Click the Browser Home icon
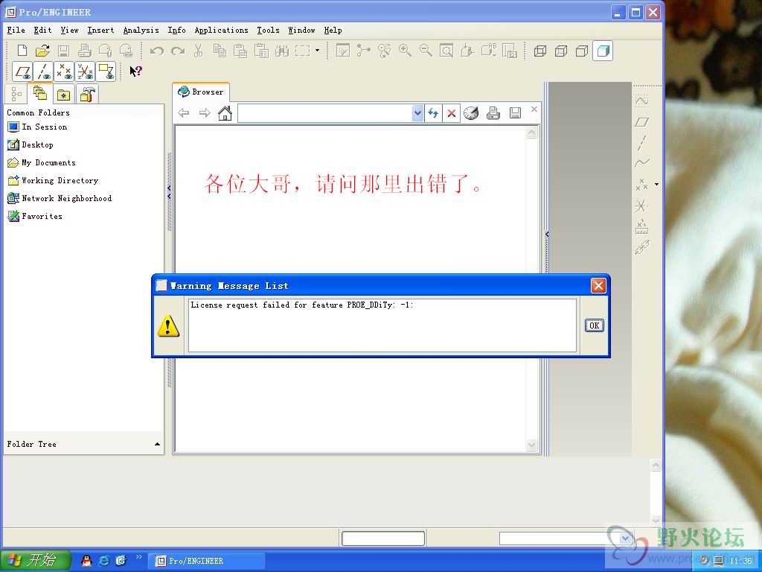 click(x=225, y=113)
